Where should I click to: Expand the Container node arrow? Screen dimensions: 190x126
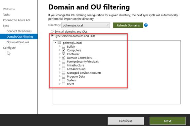click(x=60, y=54)
